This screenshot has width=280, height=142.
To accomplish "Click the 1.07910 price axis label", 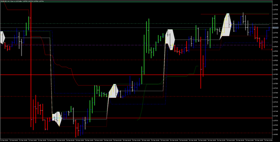I will coord(275,10).
